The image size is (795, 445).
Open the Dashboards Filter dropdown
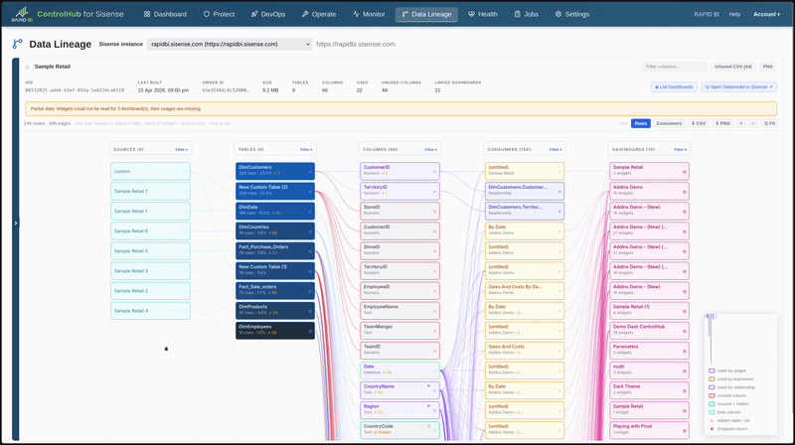(681, 150)
